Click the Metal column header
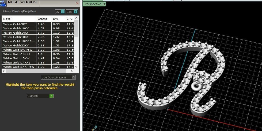This screenshot has width=262, height=131. coord(19,19)
